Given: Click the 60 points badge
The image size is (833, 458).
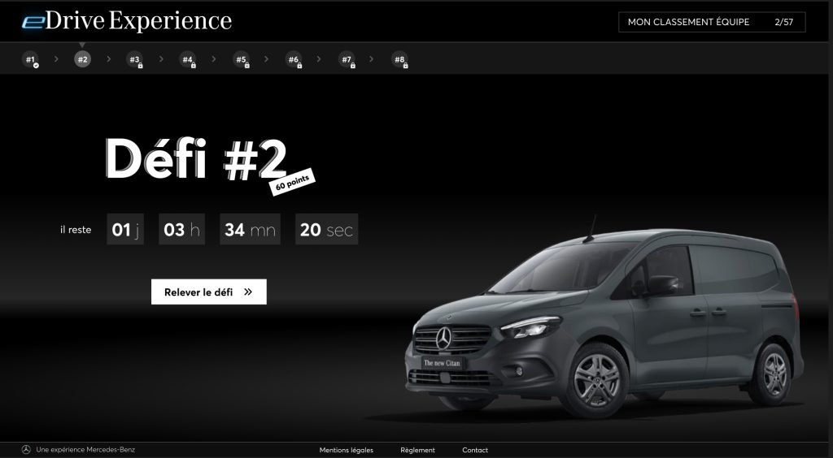Looking at the screenshot, I should tap(291, 183).
